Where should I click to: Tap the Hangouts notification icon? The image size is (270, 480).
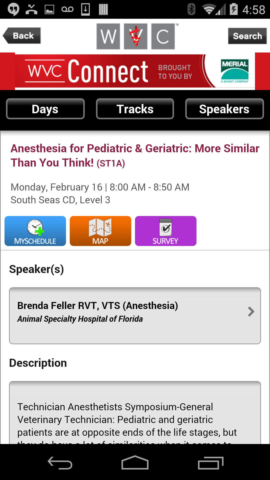pyautogui.click(x=13, y=9)
